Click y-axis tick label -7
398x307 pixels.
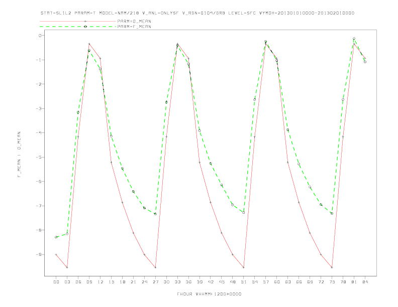39,206
